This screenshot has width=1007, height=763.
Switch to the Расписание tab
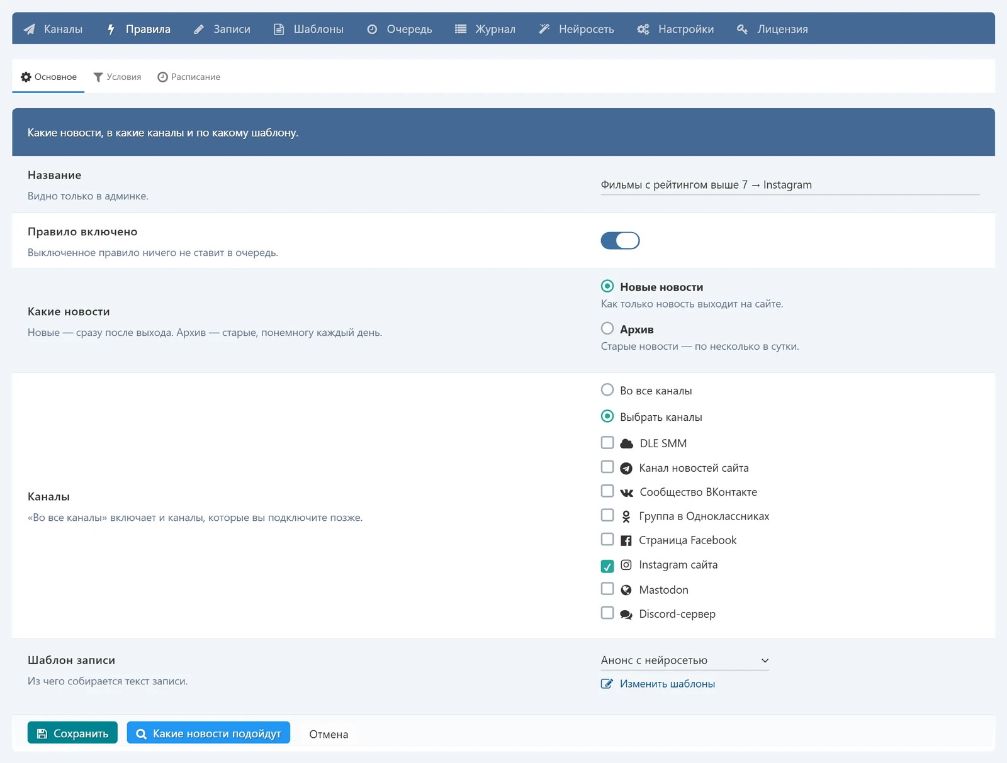coord(189,77)
